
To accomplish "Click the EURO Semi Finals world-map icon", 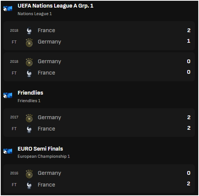I will [x=8, y=151].
